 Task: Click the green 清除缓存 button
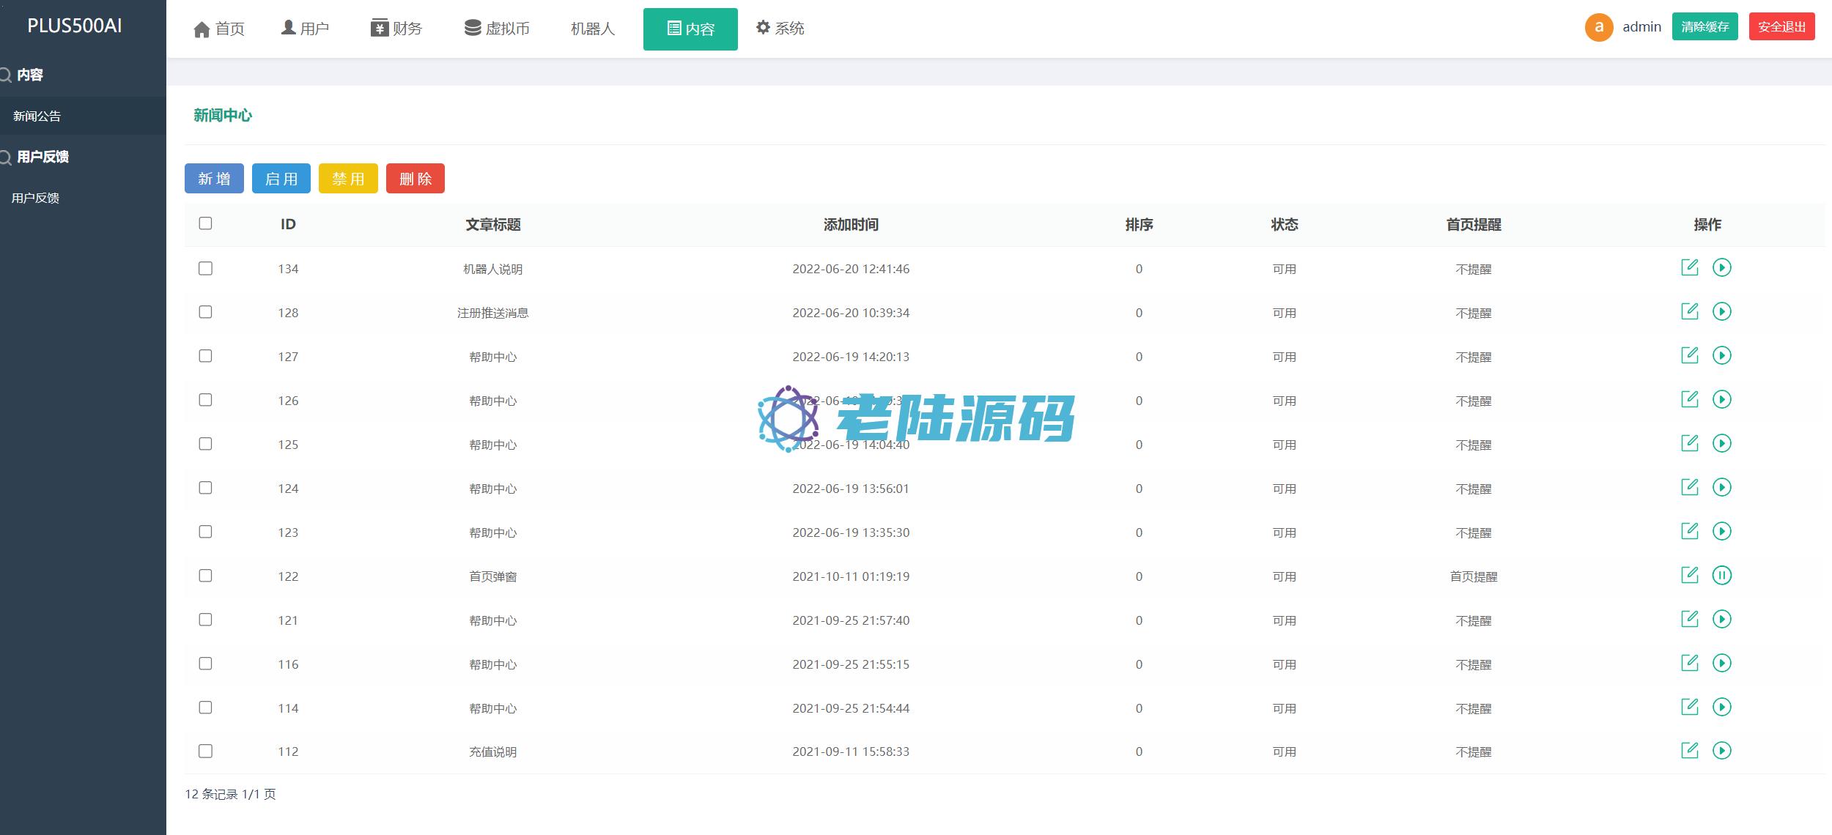tap(1704, 27)
